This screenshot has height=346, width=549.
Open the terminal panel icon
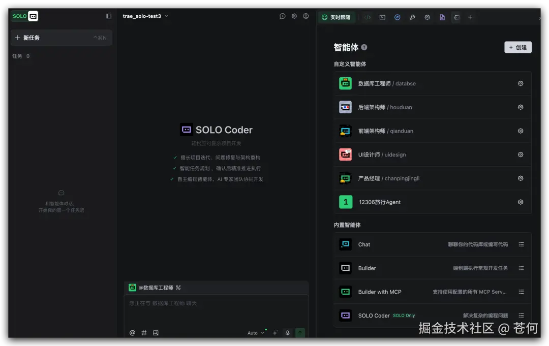coord(383,17)
